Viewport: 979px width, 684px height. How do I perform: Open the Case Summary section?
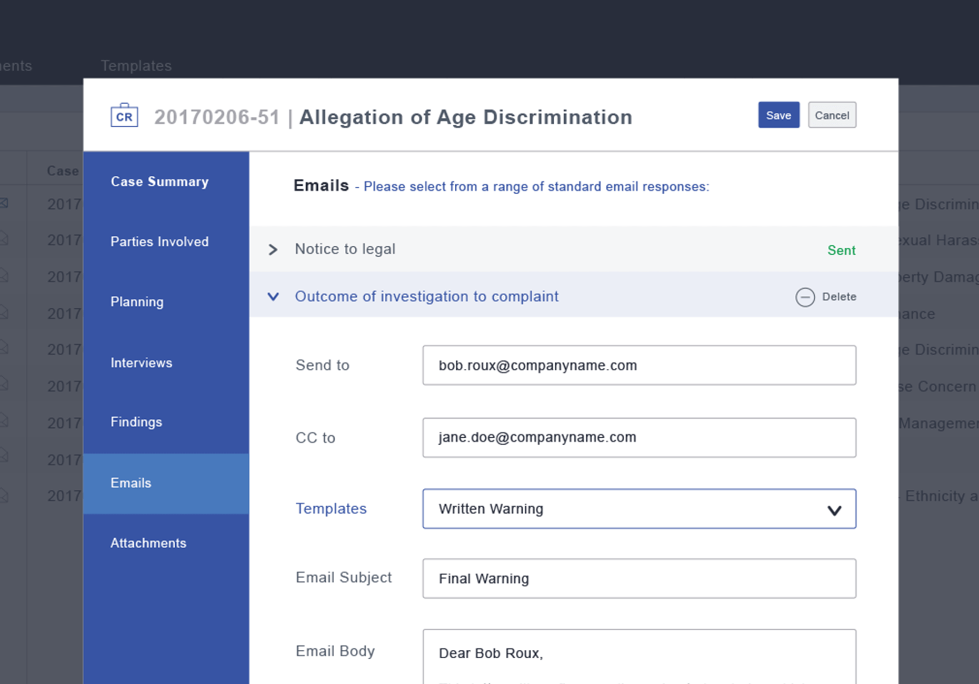coord(159,182)
